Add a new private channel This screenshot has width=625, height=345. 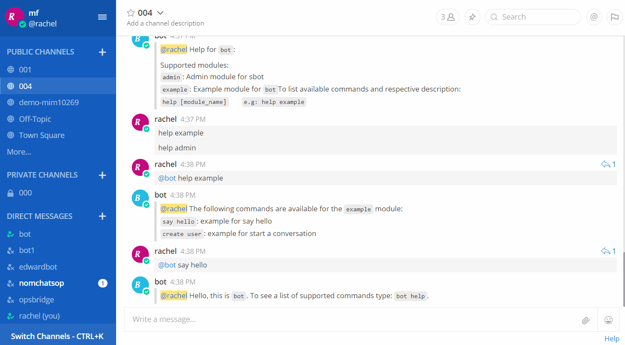click(x=102, y=175)
